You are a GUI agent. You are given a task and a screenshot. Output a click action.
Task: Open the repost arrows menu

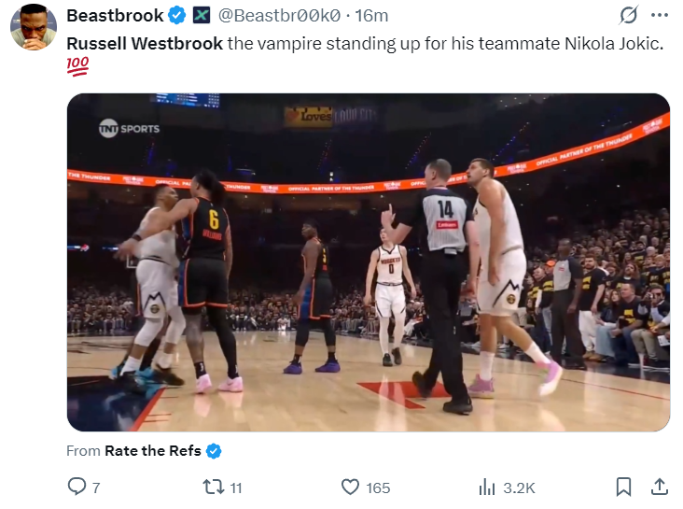(x=212, y=487)
